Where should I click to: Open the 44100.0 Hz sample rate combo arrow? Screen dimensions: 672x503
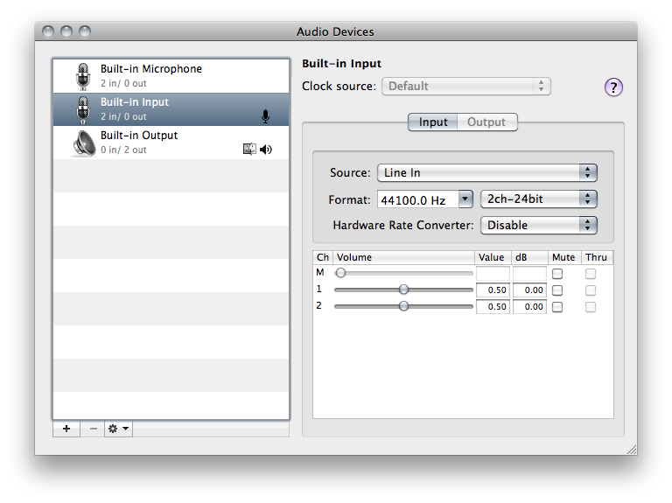click(x=465, y=199)
